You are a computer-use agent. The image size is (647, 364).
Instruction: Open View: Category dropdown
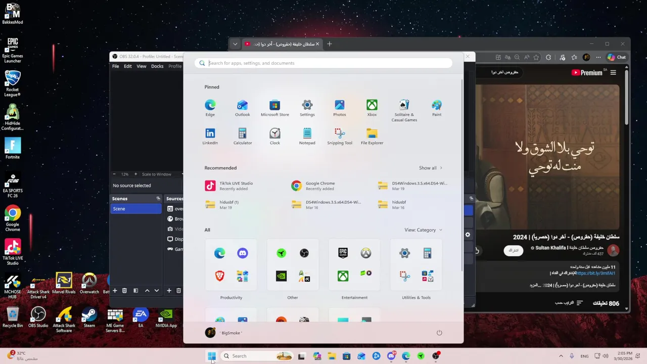point(423,230)
